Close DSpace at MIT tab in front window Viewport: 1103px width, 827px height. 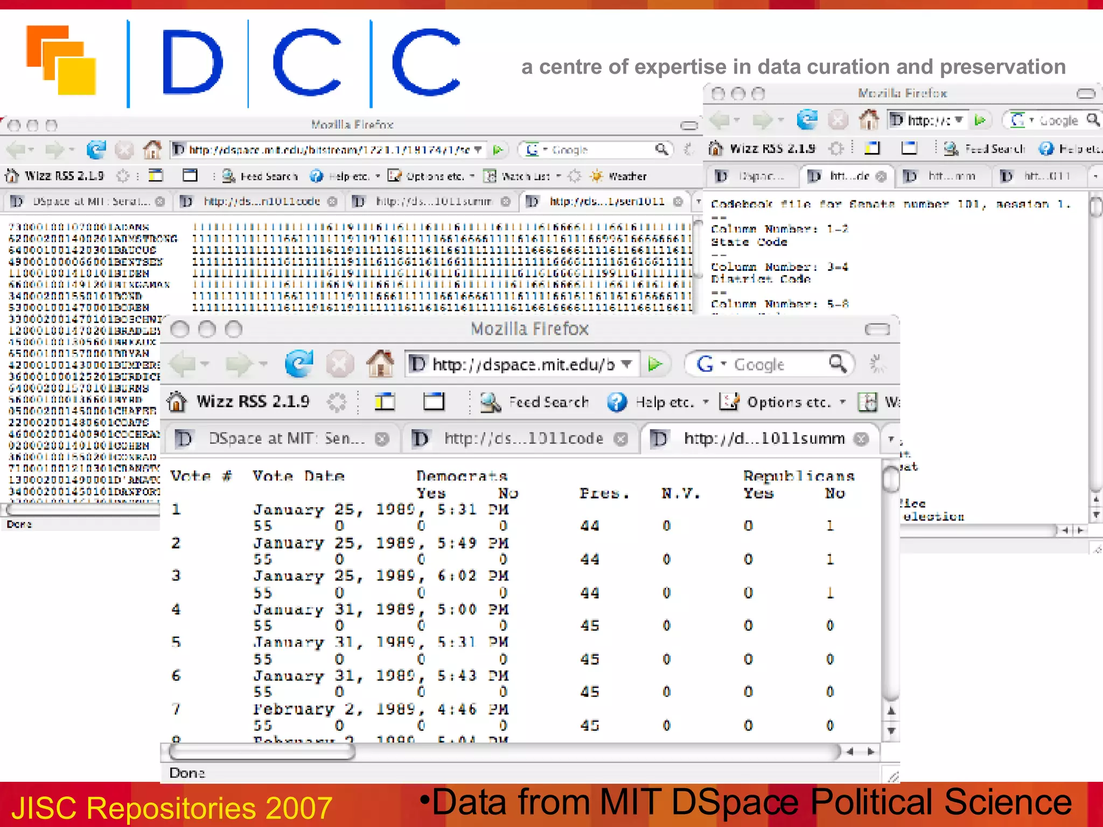[x=382, y=439]
